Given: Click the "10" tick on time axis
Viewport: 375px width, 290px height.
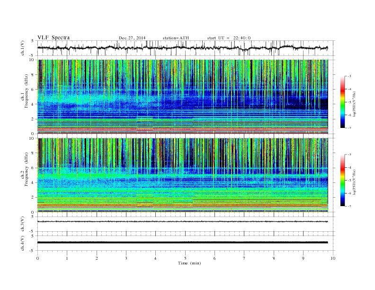Looking at the screenshot, I should [333, 258].
